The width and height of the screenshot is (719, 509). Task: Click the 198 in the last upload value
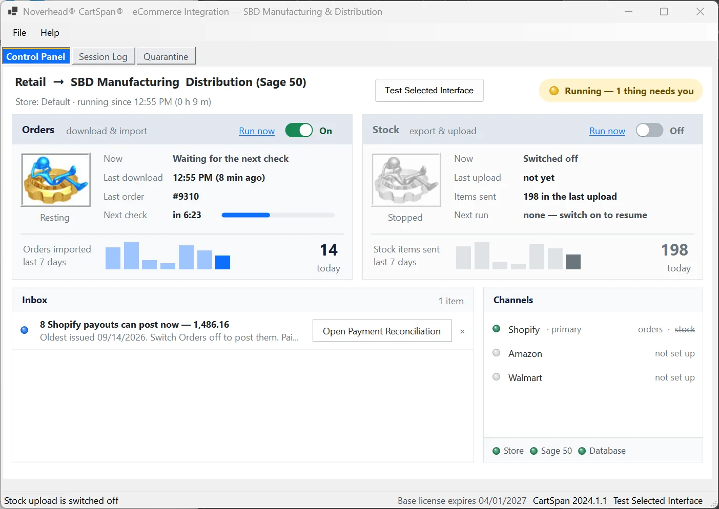570,197
